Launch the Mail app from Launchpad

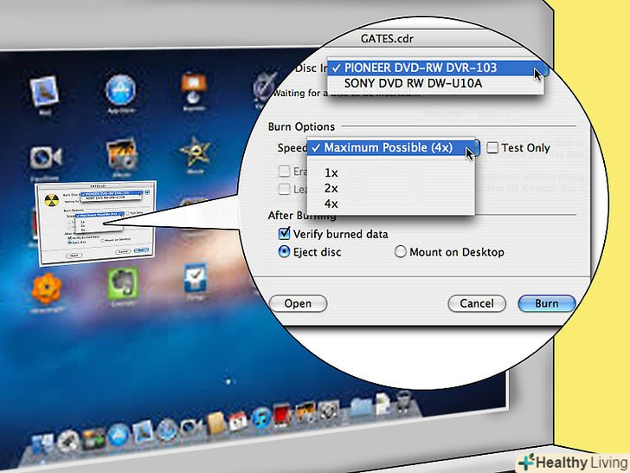(43, 93)
